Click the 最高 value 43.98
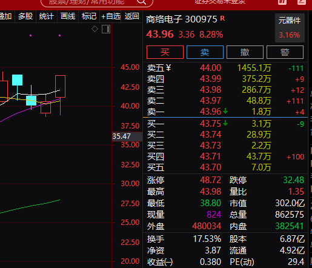312x268 pixels. pyautogui.click(x=211, y=192)
